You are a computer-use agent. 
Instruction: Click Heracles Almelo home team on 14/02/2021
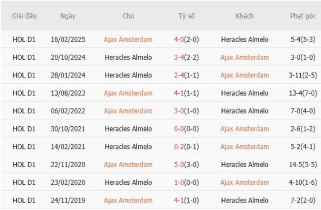point(128,147)
